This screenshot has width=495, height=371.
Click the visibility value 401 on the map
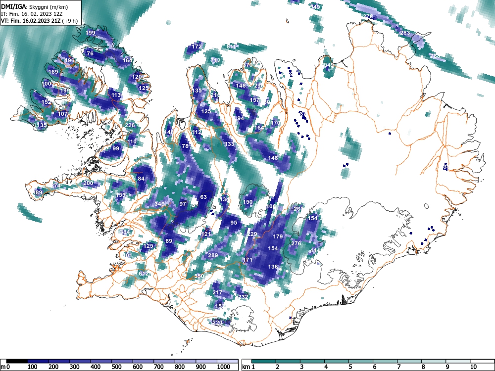(x=128, y=255)
